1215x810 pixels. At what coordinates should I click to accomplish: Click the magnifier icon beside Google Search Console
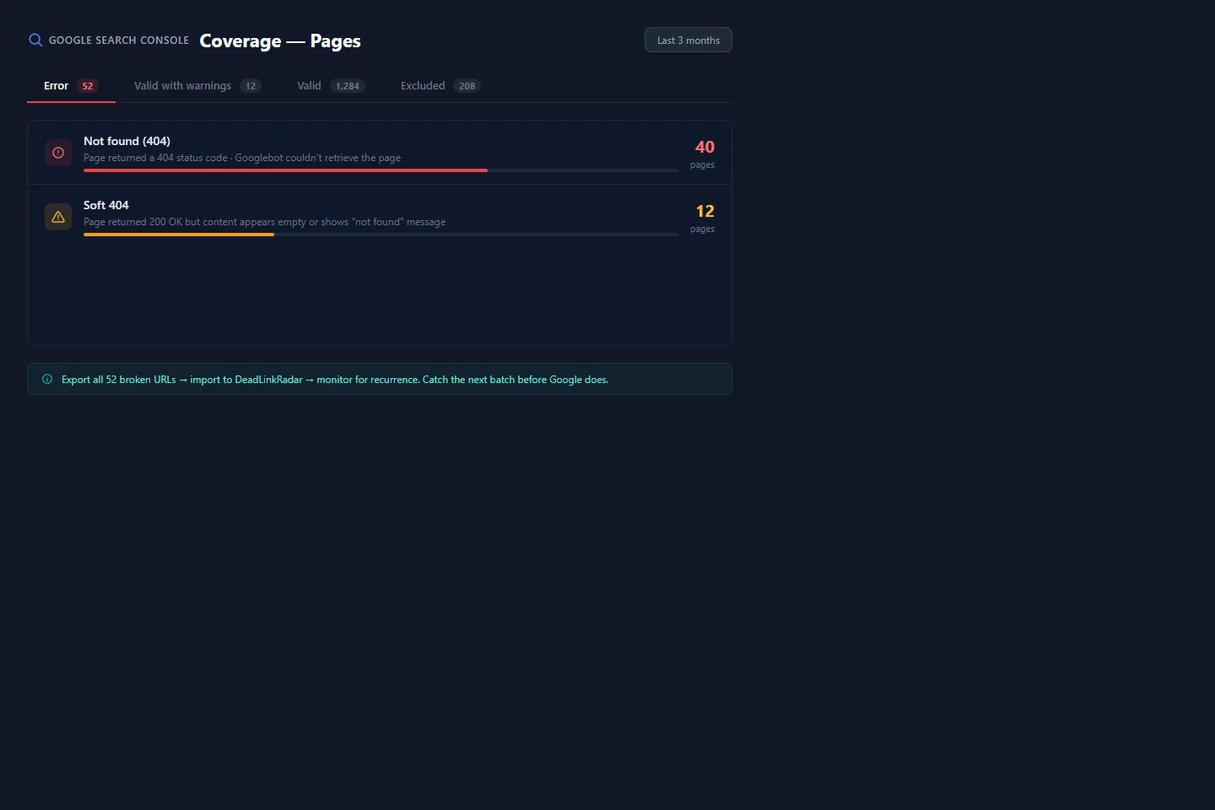coord(35,40)
